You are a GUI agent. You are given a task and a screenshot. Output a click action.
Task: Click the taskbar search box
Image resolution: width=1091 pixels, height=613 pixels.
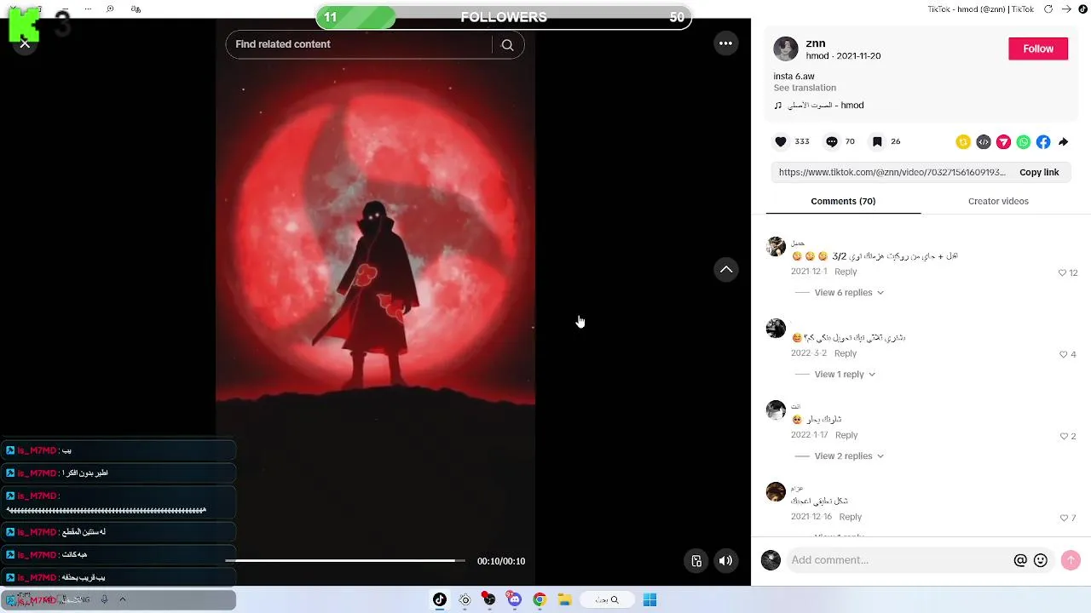[607, 599]
